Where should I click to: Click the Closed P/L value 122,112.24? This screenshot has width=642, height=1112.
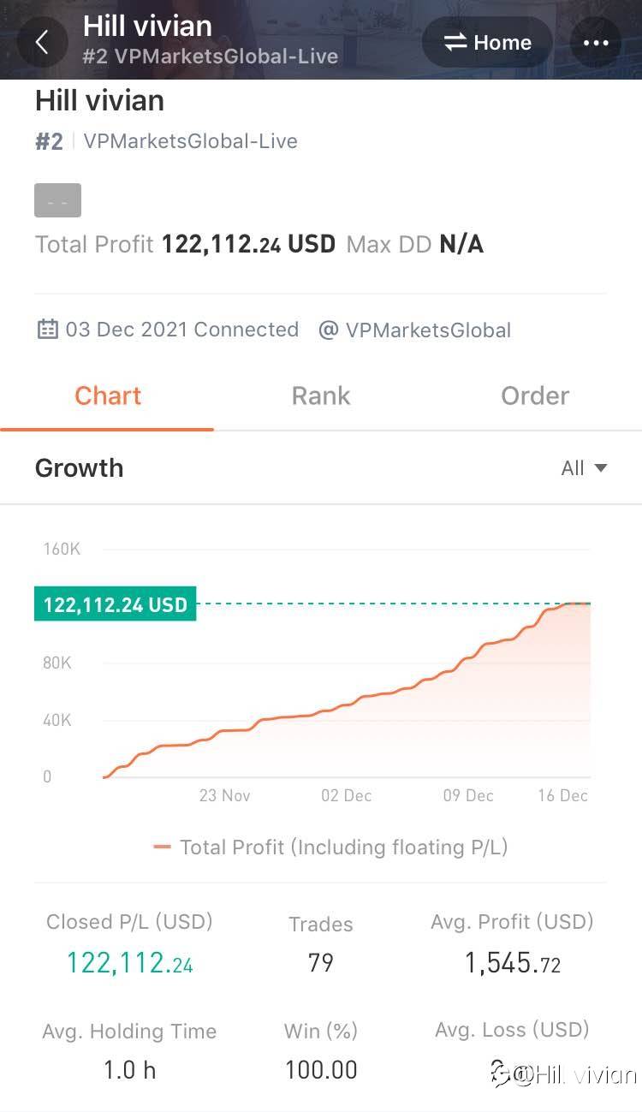130,964
